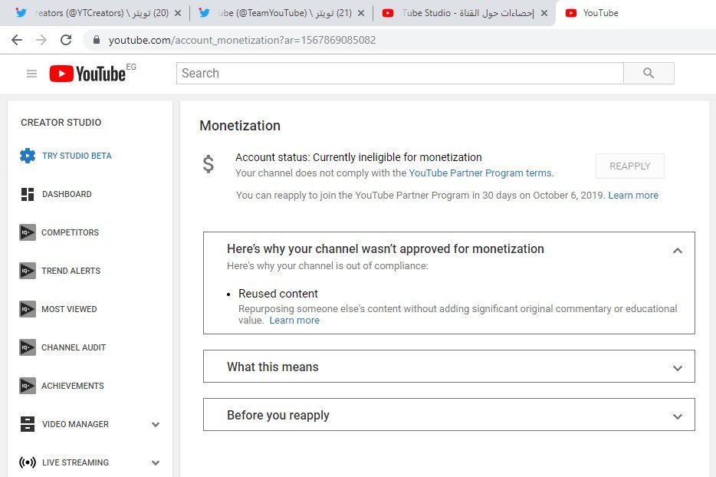Expand the Live Streaming chevron

(156, 463)
